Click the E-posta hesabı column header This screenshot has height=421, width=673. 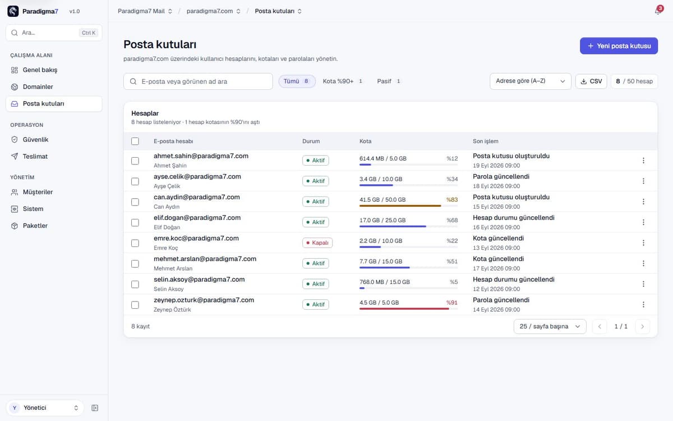click(x=173, y=141)
